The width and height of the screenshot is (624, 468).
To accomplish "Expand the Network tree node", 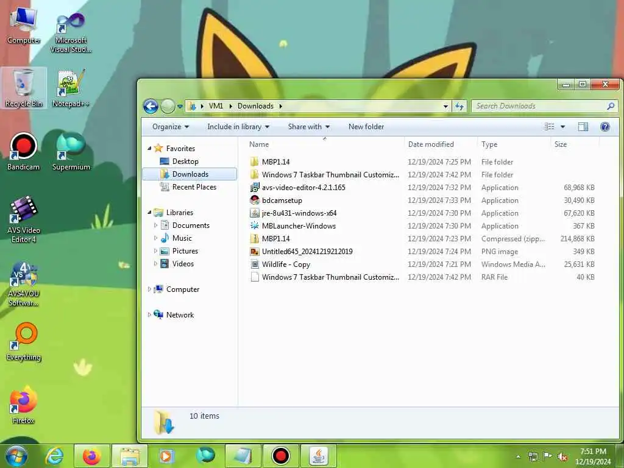I will (x=149, y=315).
